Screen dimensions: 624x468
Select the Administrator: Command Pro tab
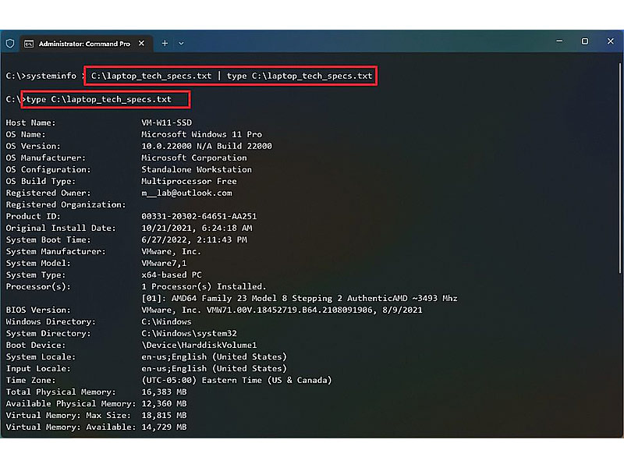84,44
